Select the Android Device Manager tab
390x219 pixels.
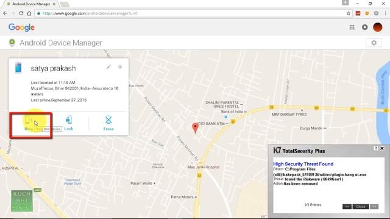tap(30, 4)
